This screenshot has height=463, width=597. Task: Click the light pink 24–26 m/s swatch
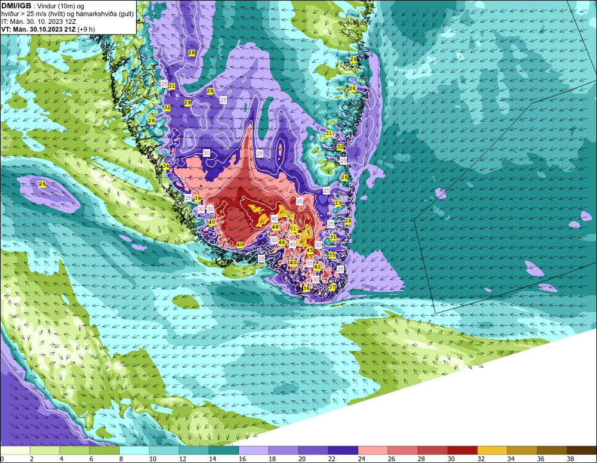coord(373,450)
